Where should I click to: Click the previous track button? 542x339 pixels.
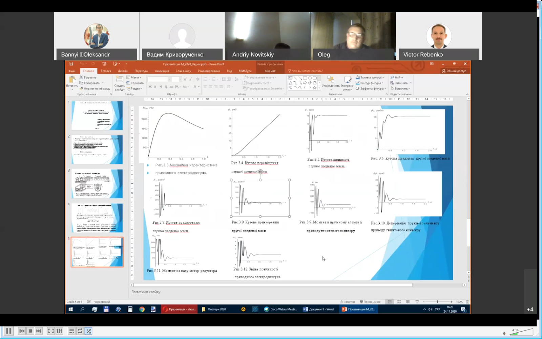[x=22, y=331]
